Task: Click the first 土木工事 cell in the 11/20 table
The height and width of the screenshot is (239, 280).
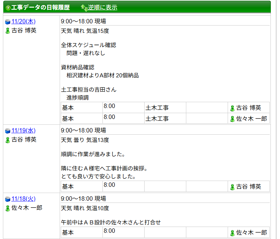Action: [157, 108]
